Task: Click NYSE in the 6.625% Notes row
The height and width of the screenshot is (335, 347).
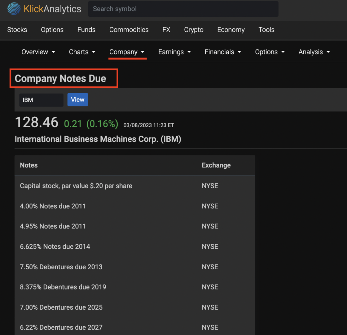Action: (x=210, y=246)
